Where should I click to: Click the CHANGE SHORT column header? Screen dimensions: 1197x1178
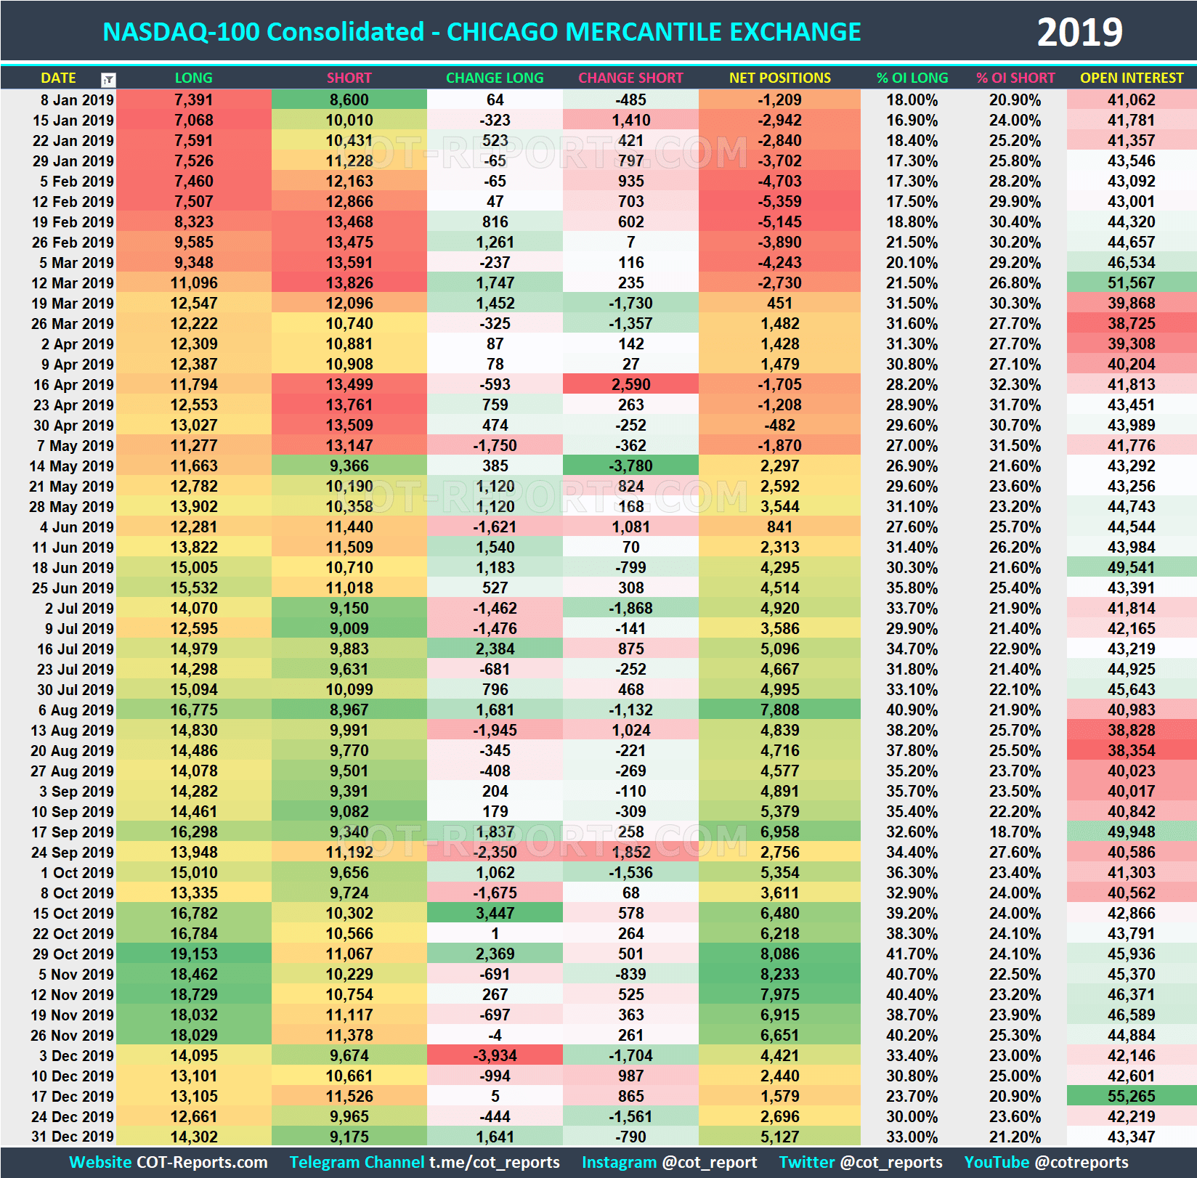[630, 78]
